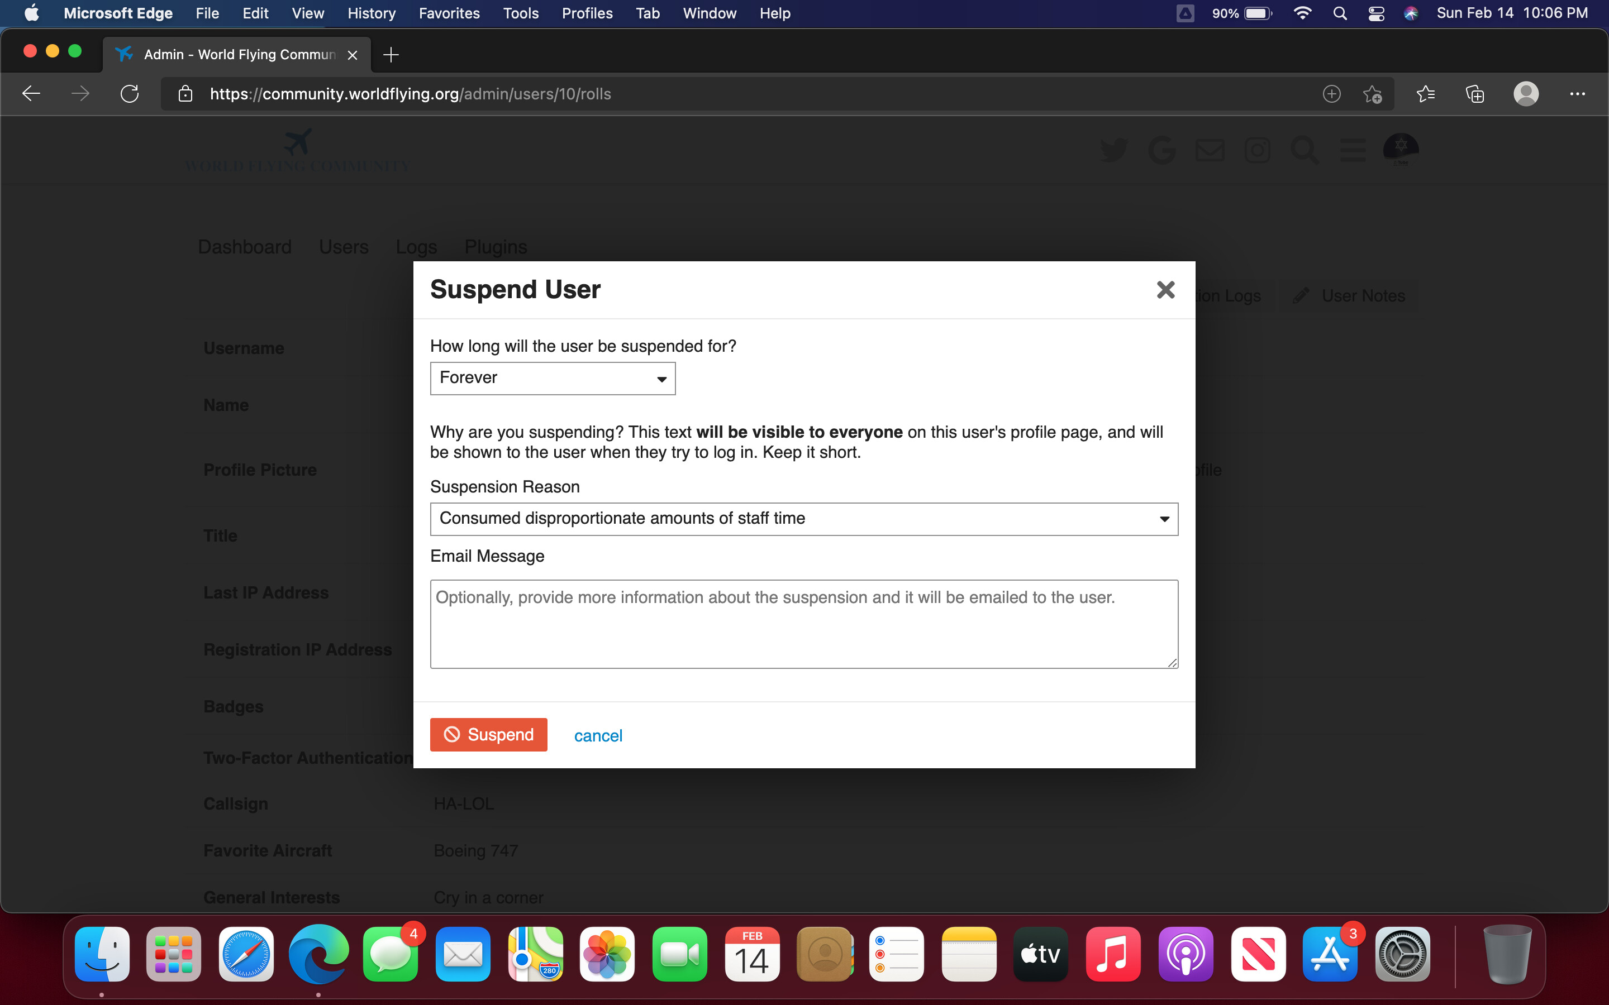Open Trash from the Dock

1507,955
